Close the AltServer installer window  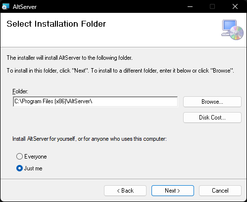(x=235, y=6)
